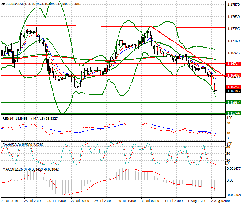The image size is (241, 205).
Task: Click the MACD scale value 0.00
Action: (x=230, y=180)
